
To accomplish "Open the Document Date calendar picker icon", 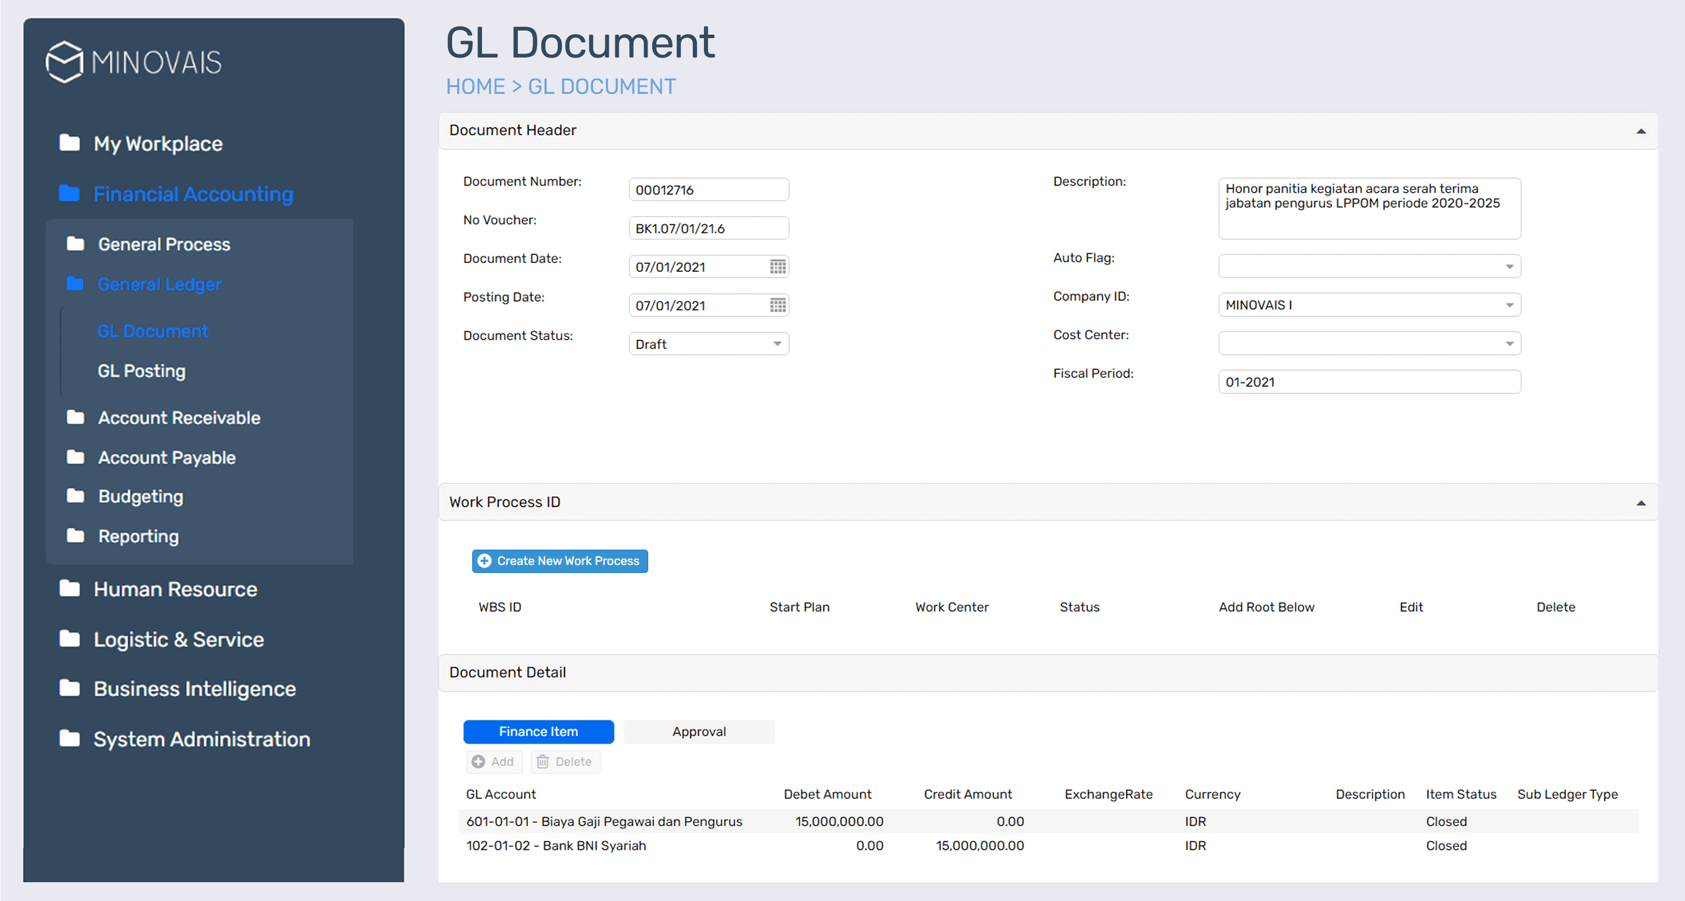I will pos(777,266).
